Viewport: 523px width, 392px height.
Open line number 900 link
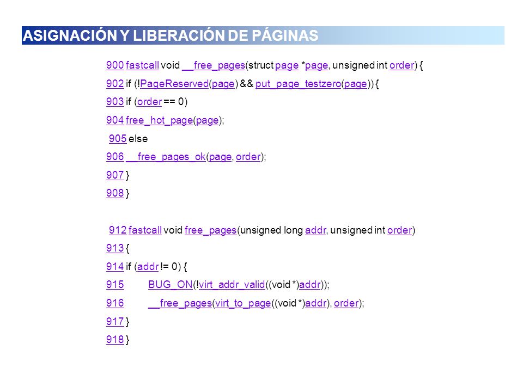click(x=115, y=65)
